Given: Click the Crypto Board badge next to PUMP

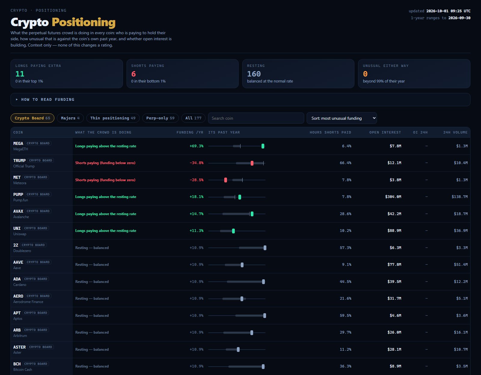Looking at the screenshot, I should tap(38, 194).
